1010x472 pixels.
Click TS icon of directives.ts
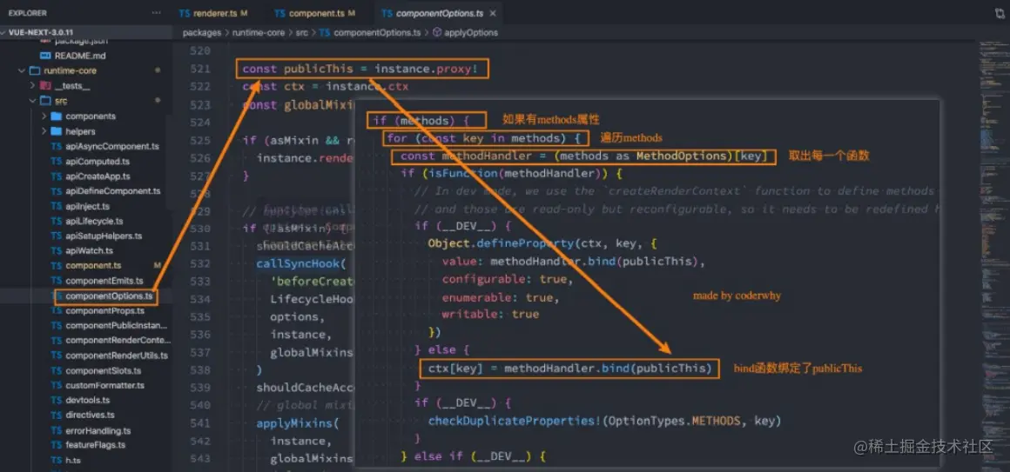point(56,415)
